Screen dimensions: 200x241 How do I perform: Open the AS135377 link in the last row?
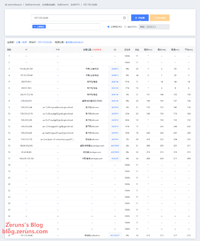(115, 235)
